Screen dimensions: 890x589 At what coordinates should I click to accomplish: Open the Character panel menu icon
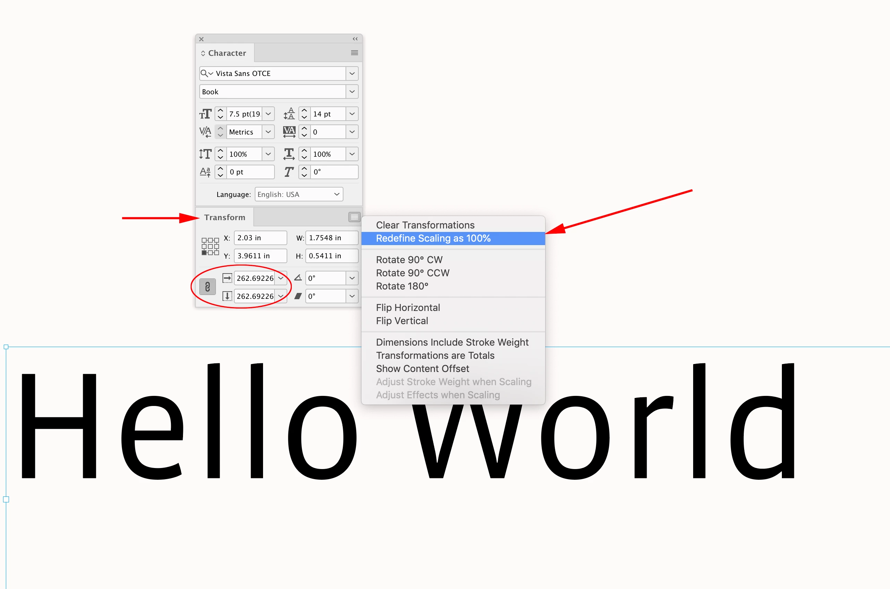[354, 53]
